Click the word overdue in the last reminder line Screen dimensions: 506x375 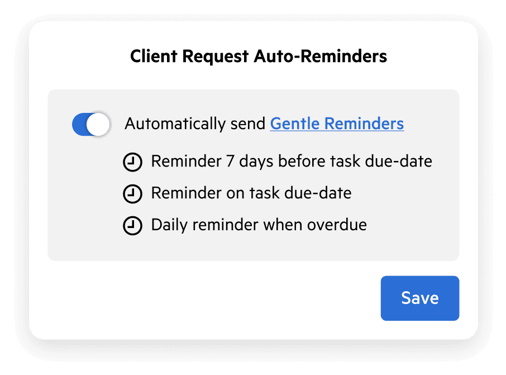point(337,225)
